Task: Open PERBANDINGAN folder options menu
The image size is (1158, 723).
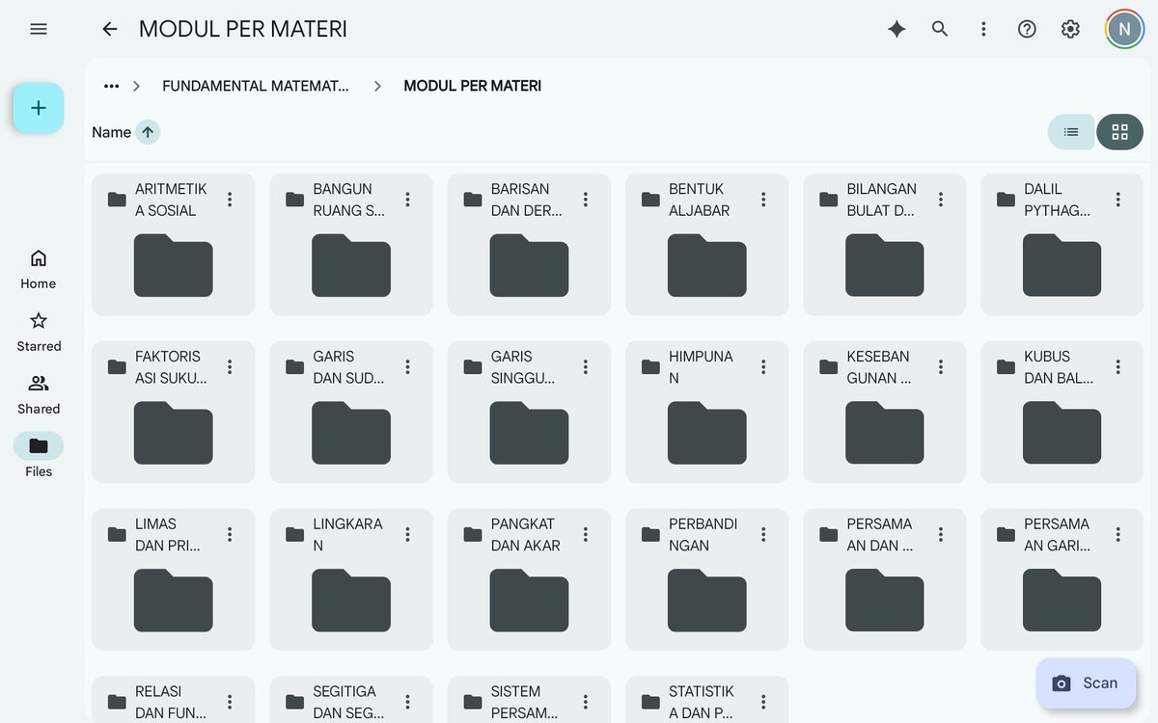Action: pos(763,535)
